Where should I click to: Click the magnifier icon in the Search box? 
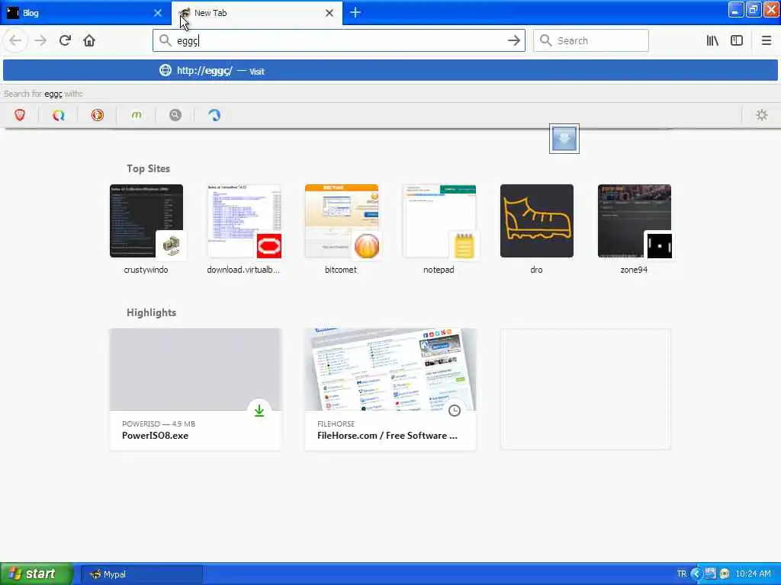tap(545, 41)
